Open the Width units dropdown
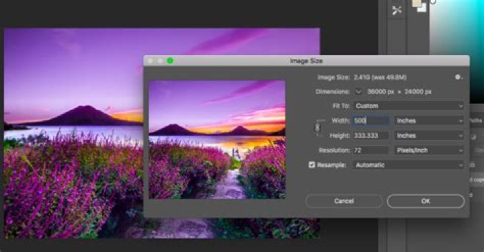The width and height of the screenshot is (484, 252). [429, 120]
